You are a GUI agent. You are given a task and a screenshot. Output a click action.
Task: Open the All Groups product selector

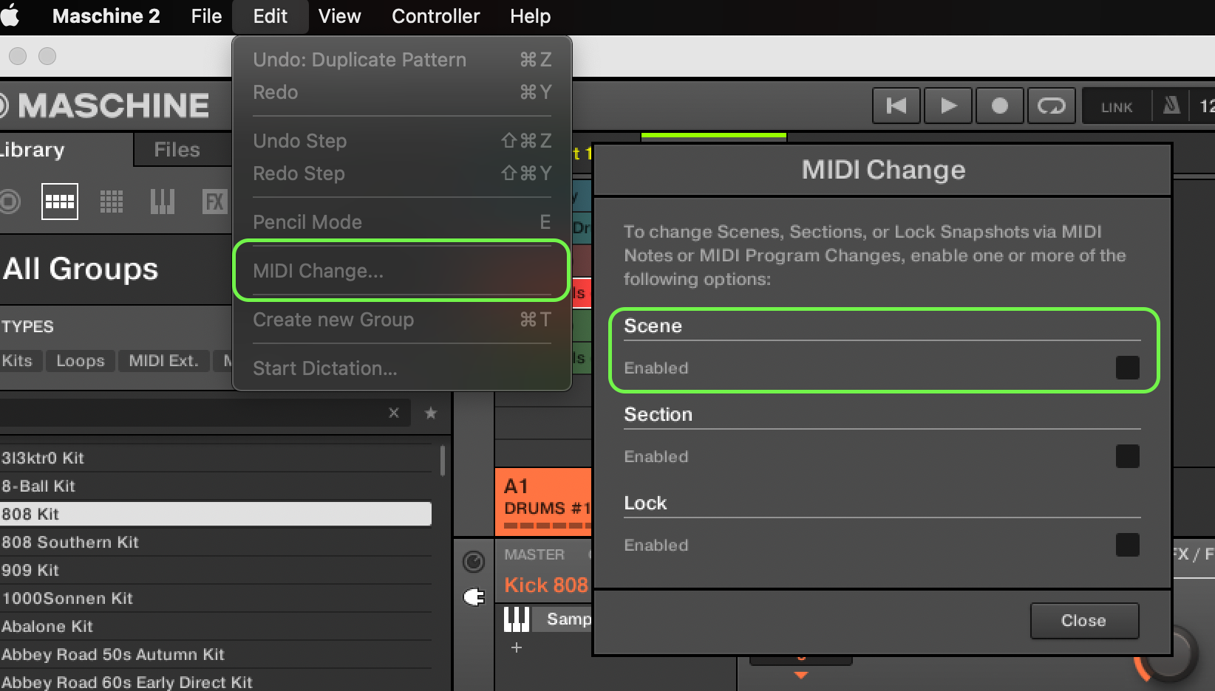(x=81, y=269)
